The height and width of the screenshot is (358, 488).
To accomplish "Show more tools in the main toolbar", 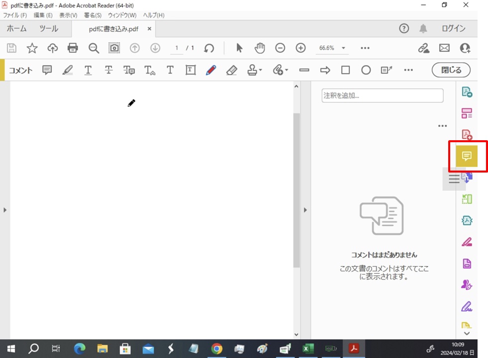I will click(365, 48).
